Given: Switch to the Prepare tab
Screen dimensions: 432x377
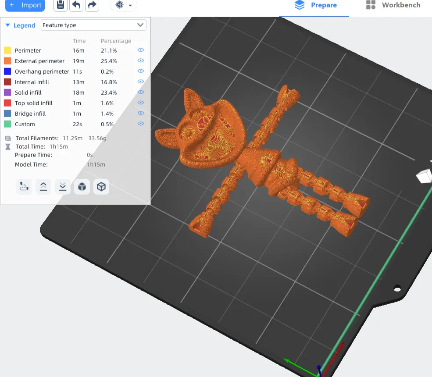Looking at the screenshot, I should click(315, 5).
